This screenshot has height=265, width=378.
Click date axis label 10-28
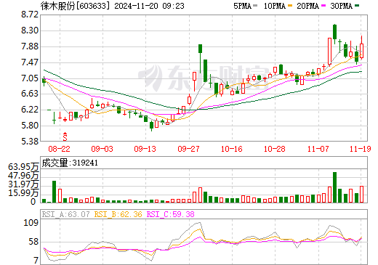point(275,149)
